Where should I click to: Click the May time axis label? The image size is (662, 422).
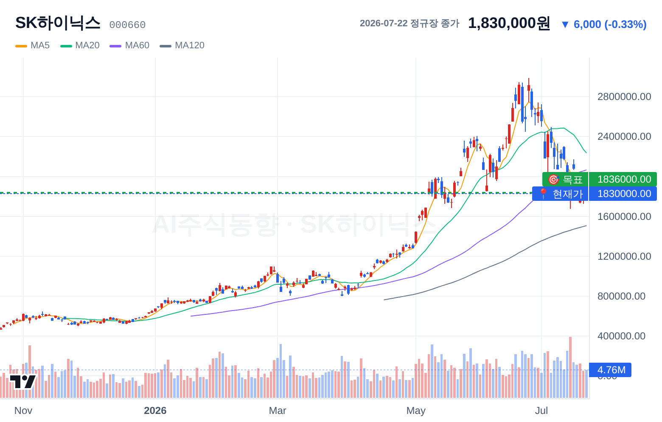point(416,411)
